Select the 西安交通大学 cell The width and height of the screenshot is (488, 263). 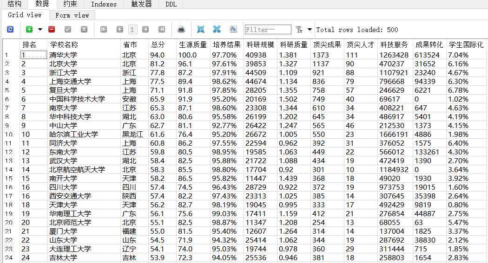click(84, 196)
